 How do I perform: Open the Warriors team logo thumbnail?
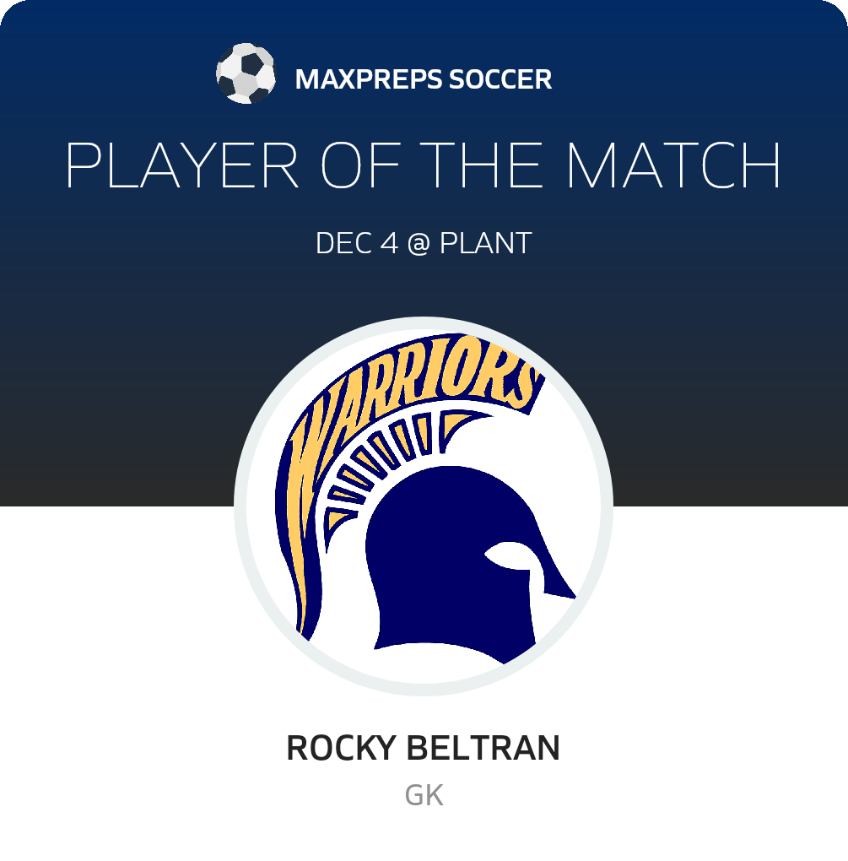click(x=424, y=506)
